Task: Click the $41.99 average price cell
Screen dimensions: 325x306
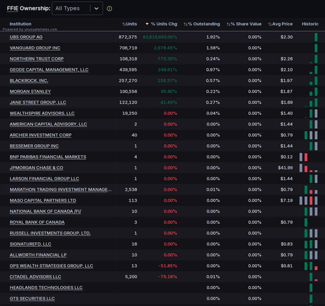Action: [x=285, y=168]
